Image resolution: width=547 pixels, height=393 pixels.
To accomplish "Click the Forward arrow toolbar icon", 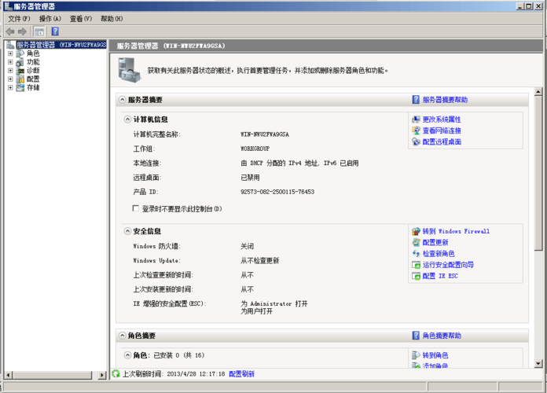I will 22,31.
